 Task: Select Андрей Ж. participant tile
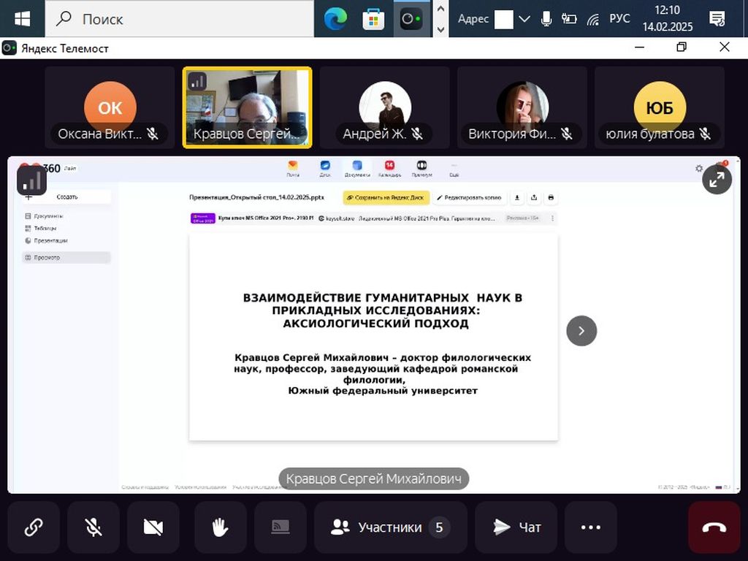pyautogui.click(x=384, y=107)
